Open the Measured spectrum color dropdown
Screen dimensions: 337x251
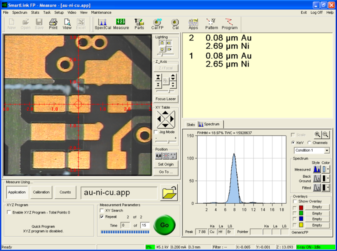(329, 169)
